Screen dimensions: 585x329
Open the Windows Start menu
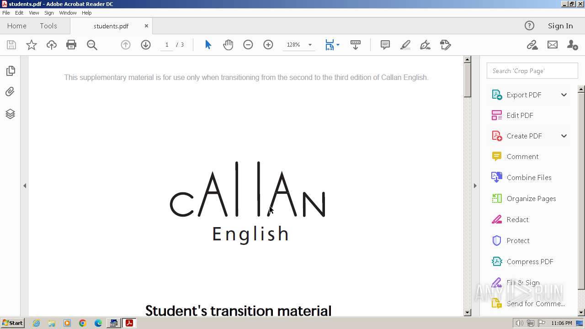pyautogui.click(x=12, y=323)
